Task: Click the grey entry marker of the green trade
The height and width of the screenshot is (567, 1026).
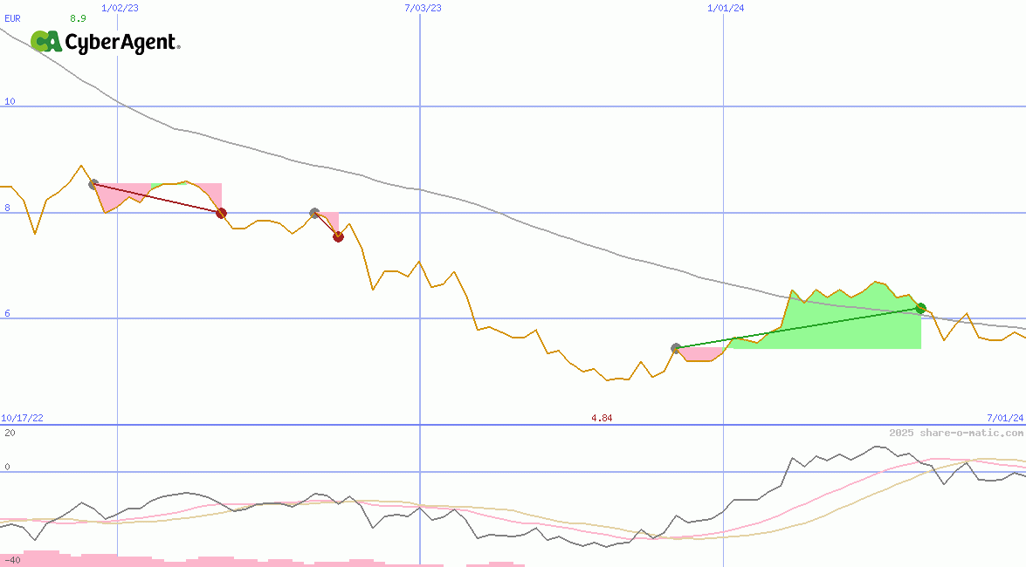Action: tap(676, 348)
